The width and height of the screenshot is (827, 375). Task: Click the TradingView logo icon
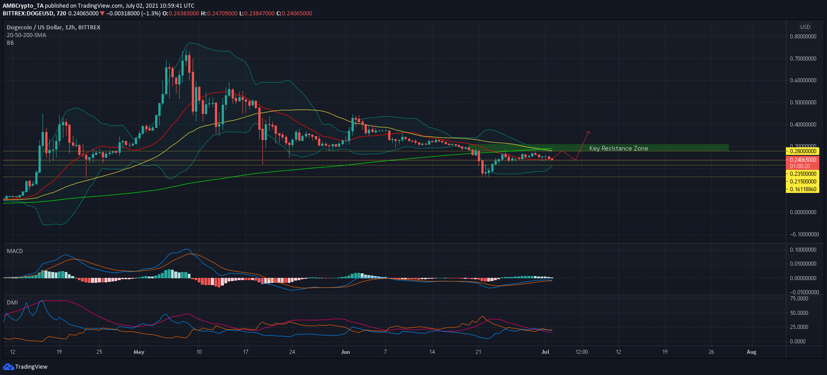coord(8,366)
